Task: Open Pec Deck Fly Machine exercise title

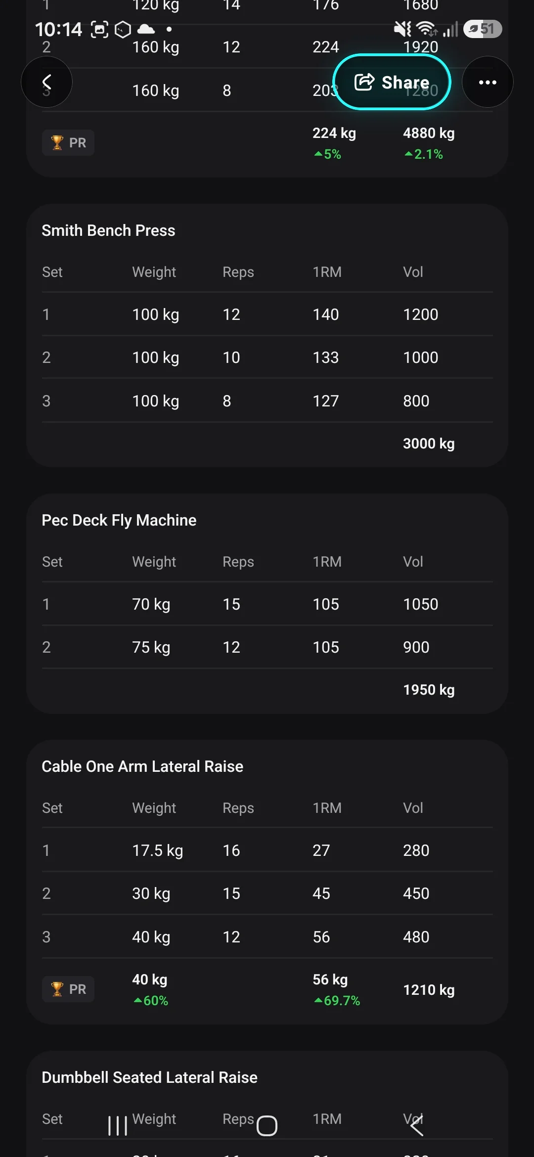Action: pos(119,520)
